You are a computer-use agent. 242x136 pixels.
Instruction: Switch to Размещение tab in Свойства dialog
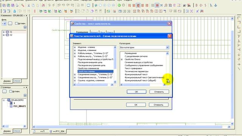point(82,32)
